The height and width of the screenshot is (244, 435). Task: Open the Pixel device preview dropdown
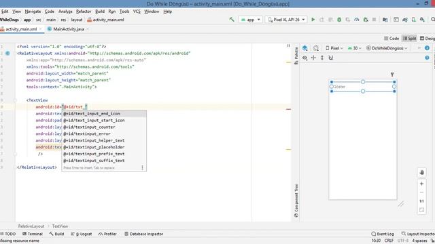(x=334, y=48)
